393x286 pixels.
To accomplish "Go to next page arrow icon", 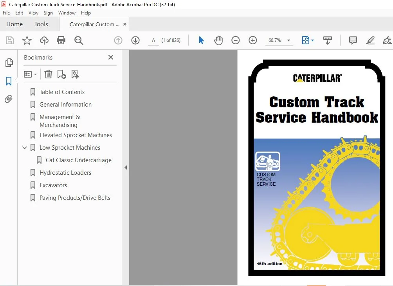I will [135, 40].
